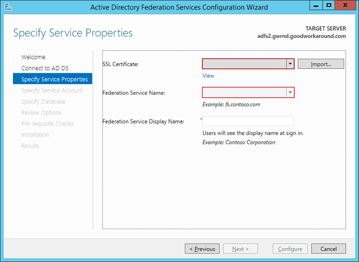359x262 pixels.
Task: Select Specify Service Account in sidebar
Action: pos(52,91)
